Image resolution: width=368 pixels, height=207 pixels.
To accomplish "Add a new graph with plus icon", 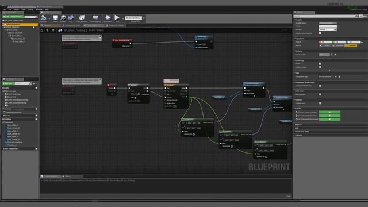I will tap(36, 88).
